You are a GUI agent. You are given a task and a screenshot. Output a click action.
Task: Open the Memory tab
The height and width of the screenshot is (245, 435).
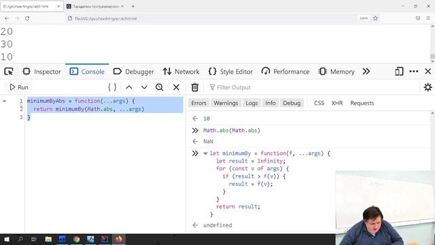[x=336, y=71]
